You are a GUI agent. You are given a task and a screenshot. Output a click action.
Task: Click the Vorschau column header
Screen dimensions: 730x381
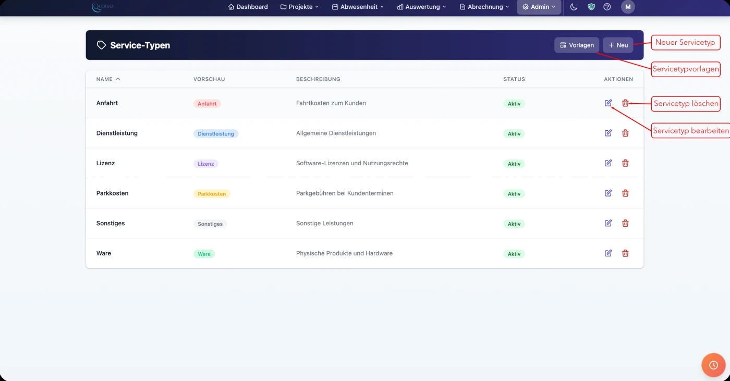coord(209,79)
